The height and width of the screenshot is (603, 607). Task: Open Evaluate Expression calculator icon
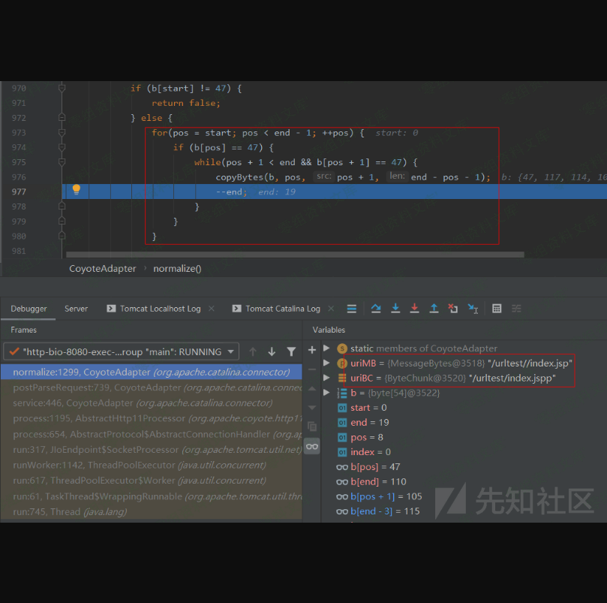497,309
